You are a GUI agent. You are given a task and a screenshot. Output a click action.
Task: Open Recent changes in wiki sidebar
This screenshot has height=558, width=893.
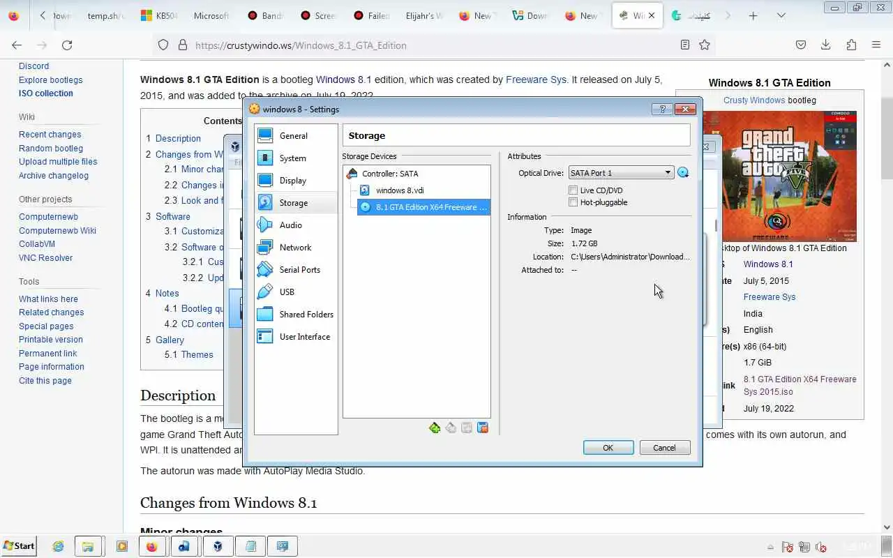click(x=50, y=135)
